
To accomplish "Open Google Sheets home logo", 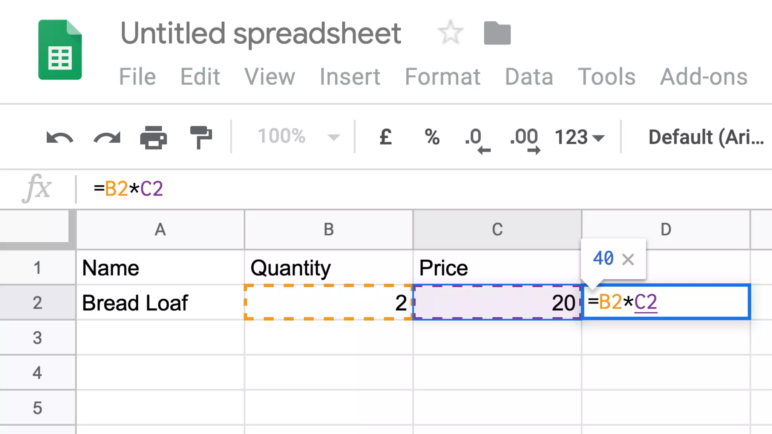I will pos(60,50).
